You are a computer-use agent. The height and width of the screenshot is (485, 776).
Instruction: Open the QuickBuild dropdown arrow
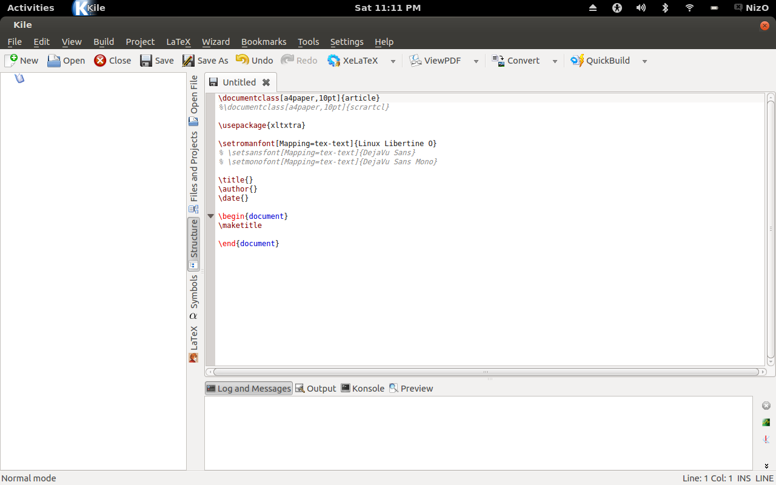click(x=644, y=61)
